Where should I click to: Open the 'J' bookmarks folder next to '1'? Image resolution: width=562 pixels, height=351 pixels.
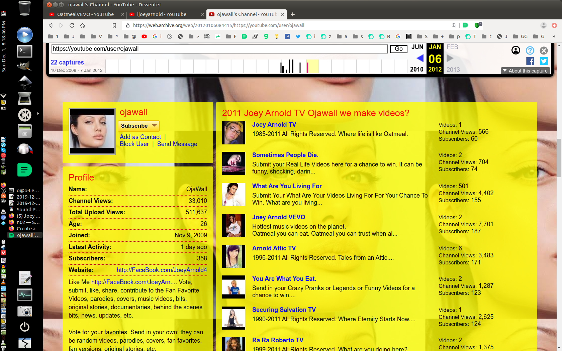click(69, 36)
